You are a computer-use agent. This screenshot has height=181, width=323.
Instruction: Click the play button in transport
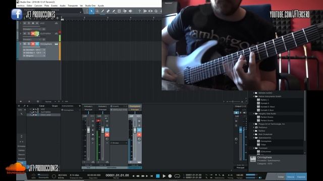point(164,176)
